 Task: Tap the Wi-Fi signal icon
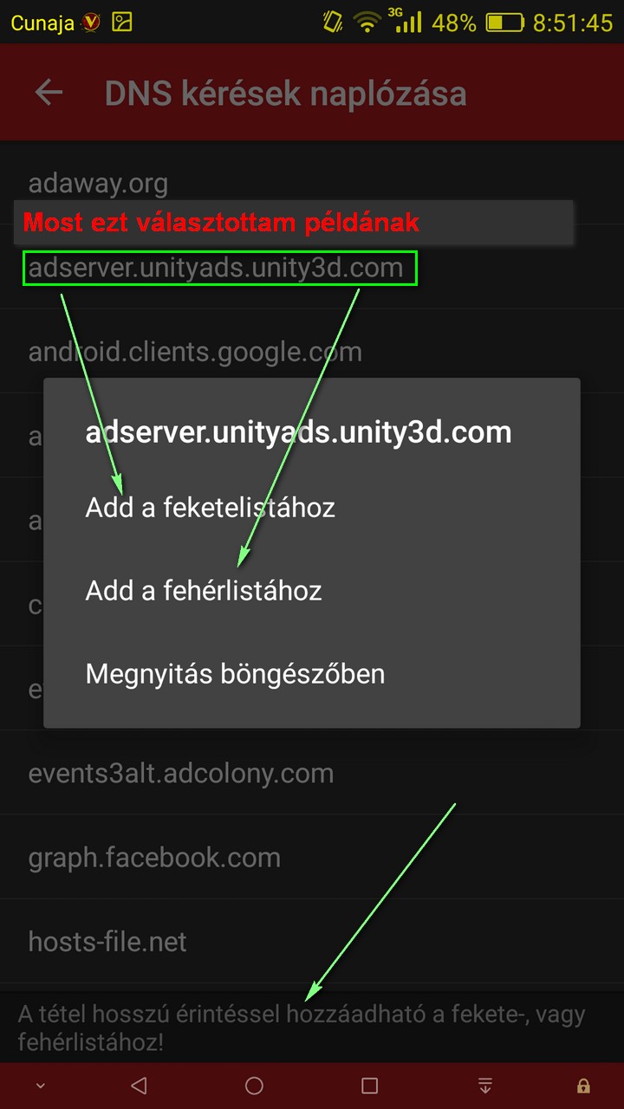click(x=368, y=23)
